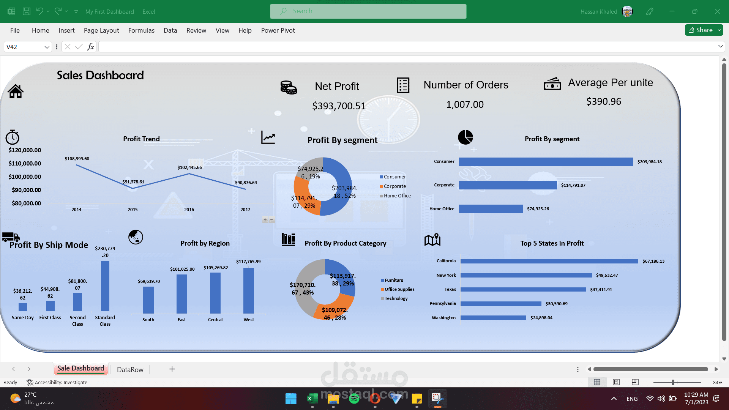Click the vertical scrollbar down arrow
Viewport: 729px width, 410px height.
point(724,359)
